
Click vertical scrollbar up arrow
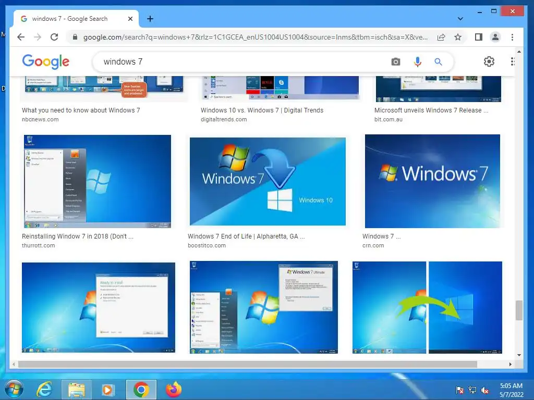[x=519, y=52]
